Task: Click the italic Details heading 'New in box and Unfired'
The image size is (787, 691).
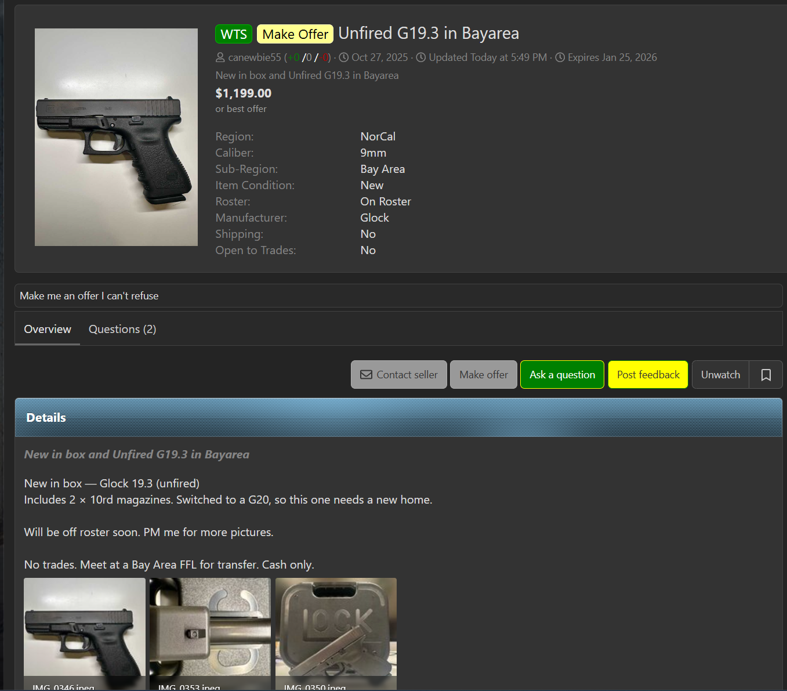Action: pos(137,454)
